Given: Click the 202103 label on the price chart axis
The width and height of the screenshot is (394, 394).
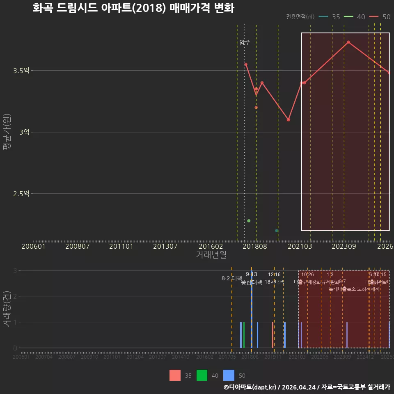Looking at the screenshot, I should [300, 246].
